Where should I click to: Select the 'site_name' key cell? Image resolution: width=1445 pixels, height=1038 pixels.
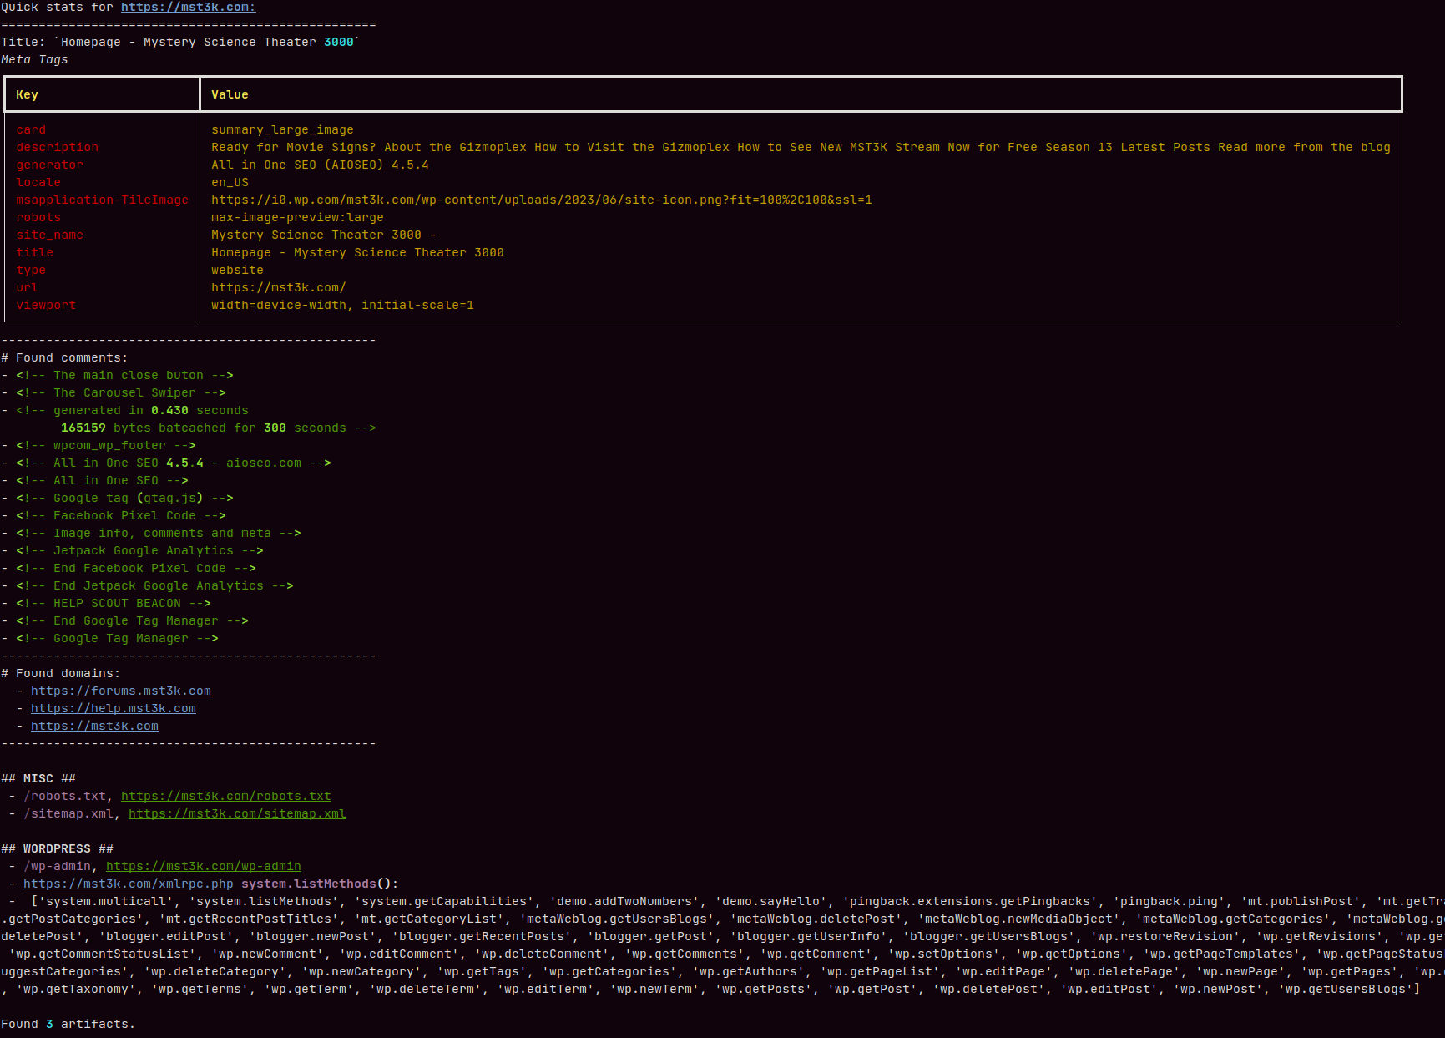click(x=49, y=235)
